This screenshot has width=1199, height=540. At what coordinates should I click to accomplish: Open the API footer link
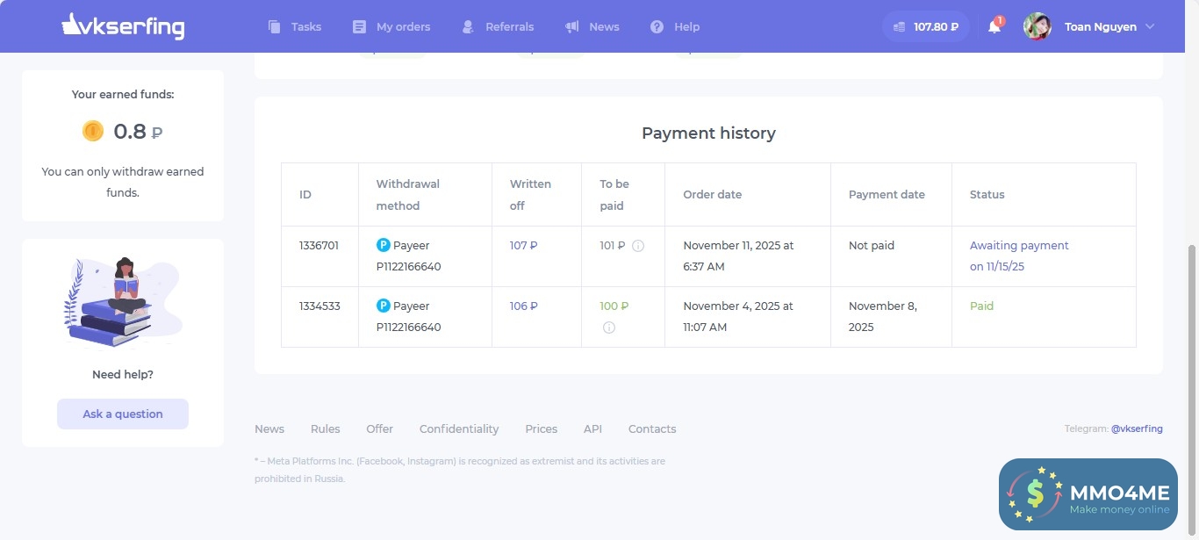tap(592, 428)
